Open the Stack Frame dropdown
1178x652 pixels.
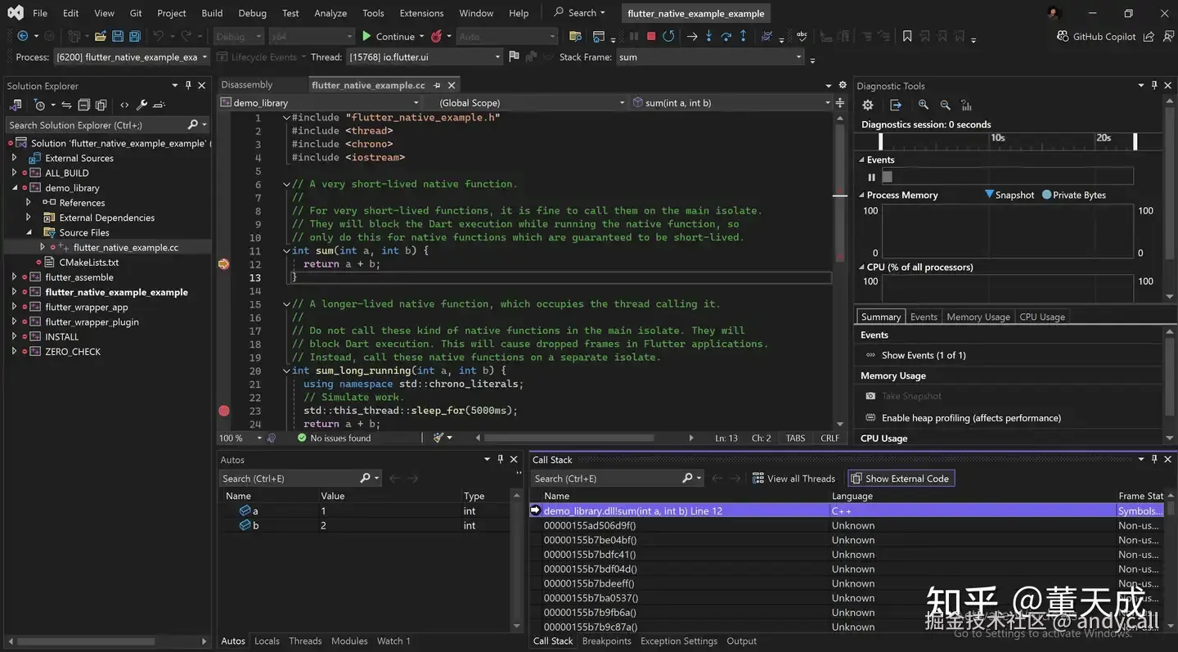(x=710, y=57)
